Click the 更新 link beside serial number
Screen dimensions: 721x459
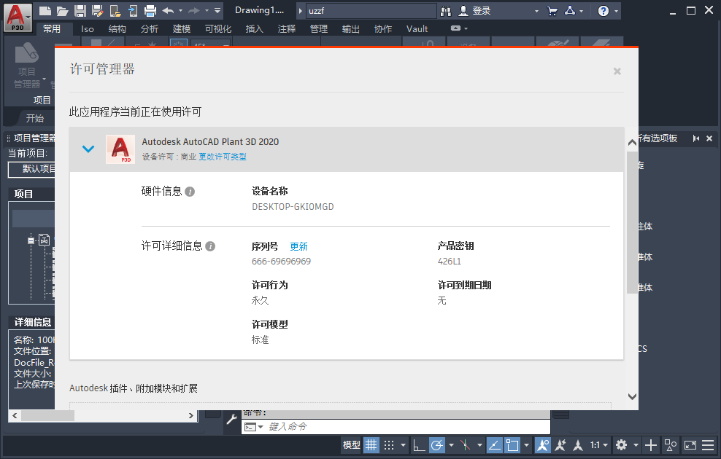tap(298, 246)
